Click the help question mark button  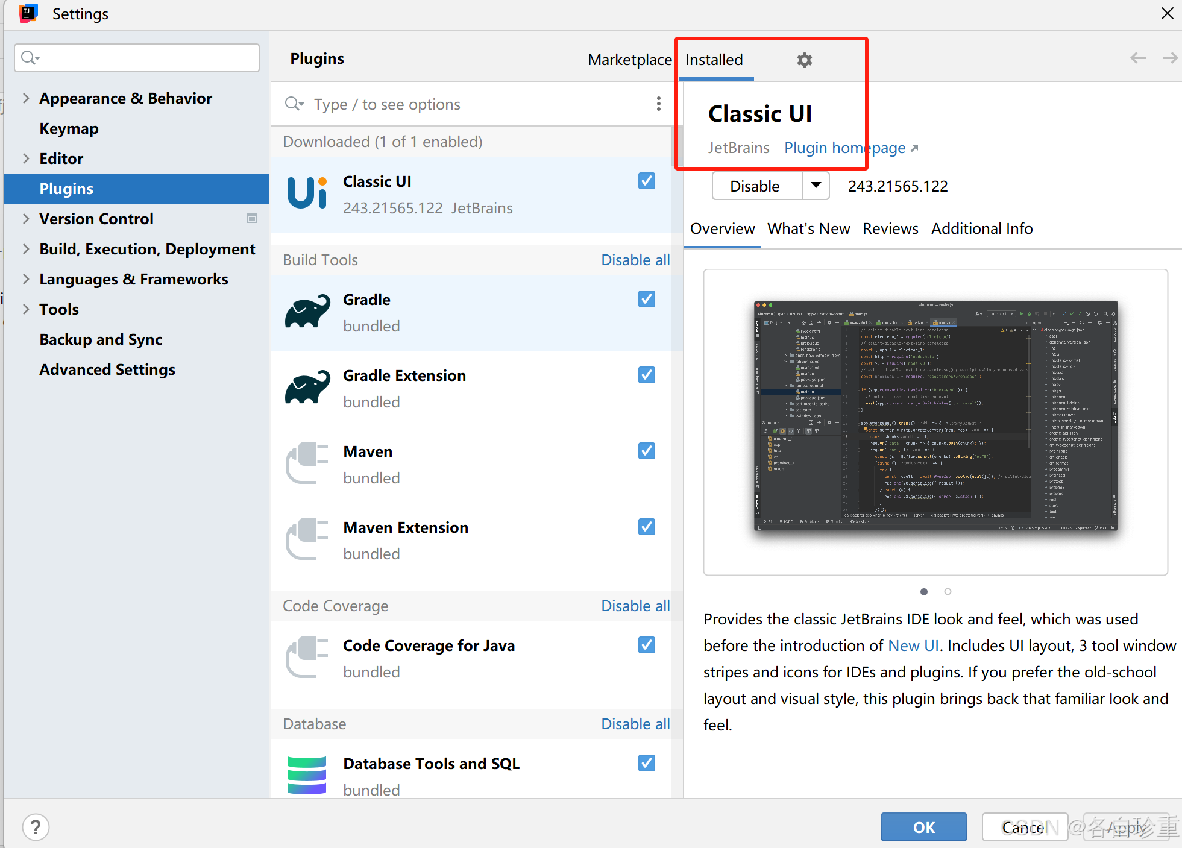point(36,827)
